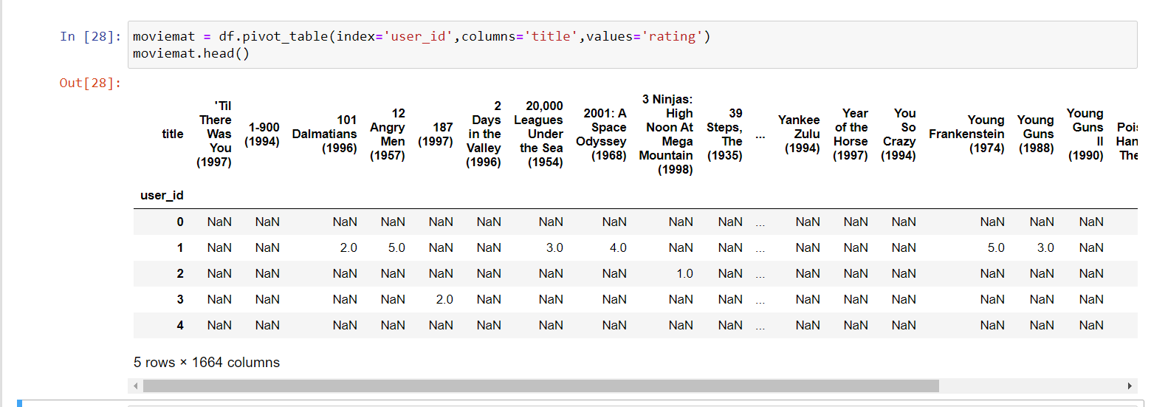
Task: Click row index 2
Action: (x=180, y=273)
